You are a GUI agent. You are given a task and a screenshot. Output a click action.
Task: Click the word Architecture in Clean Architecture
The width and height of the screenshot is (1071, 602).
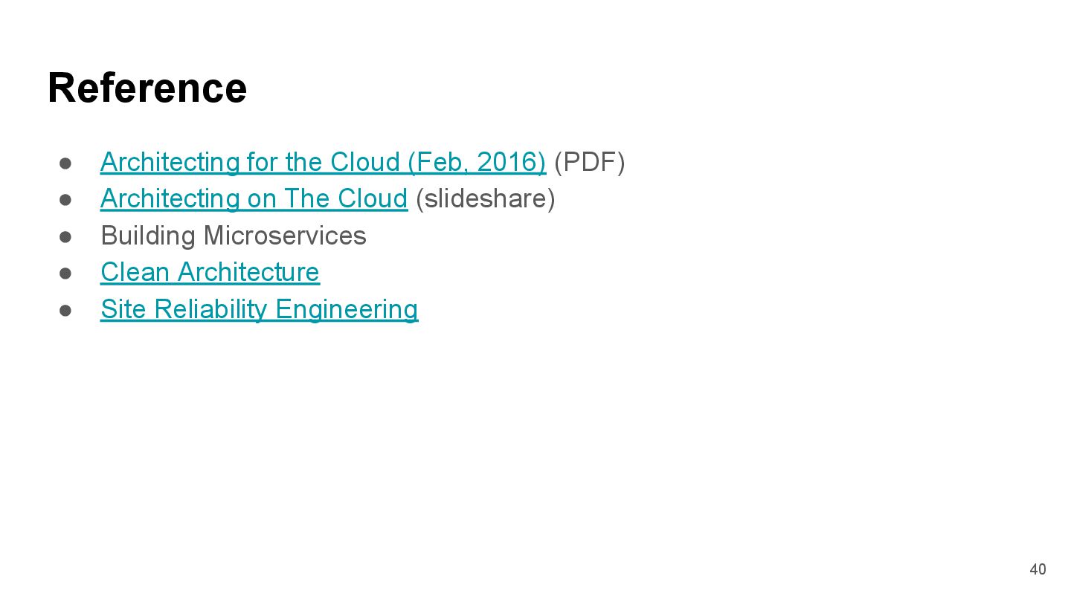tap(248, 272)
